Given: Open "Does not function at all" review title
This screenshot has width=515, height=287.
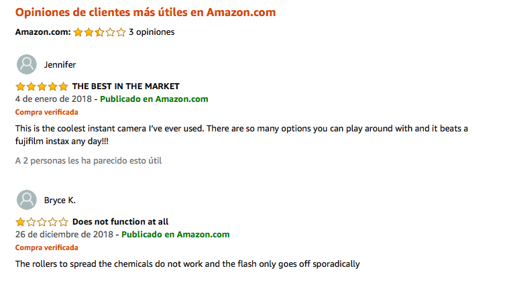Looking at the screenshot, I should (x=120, y=222).
